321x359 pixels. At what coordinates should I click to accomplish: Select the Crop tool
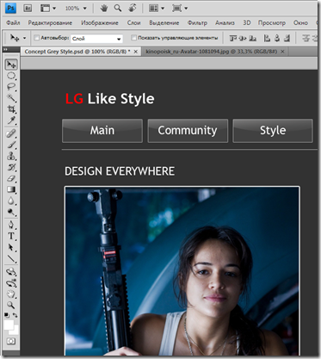point(11,109)
